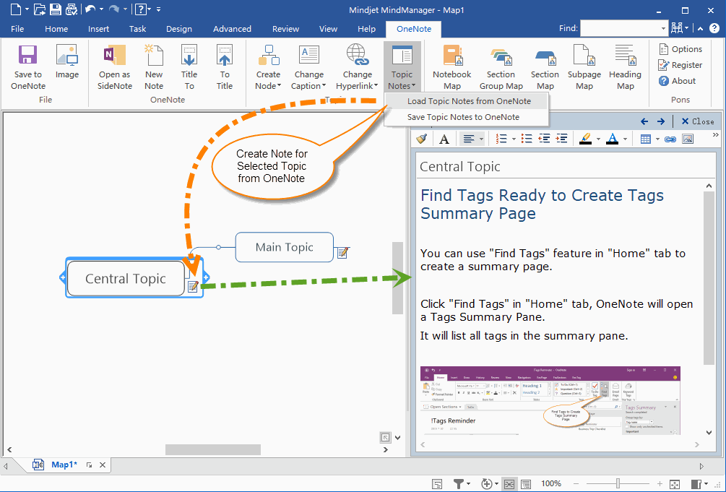The image size is (726, 492).
Task: Insert image in topic notes
Action: click(688, 139)
